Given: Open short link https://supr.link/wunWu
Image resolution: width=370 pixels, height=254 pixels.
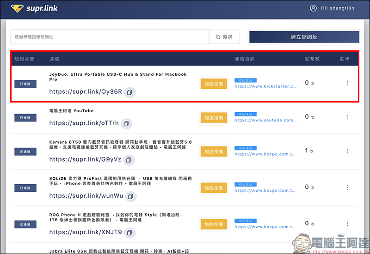Looking at the screenshot, I should coord(86,196).
